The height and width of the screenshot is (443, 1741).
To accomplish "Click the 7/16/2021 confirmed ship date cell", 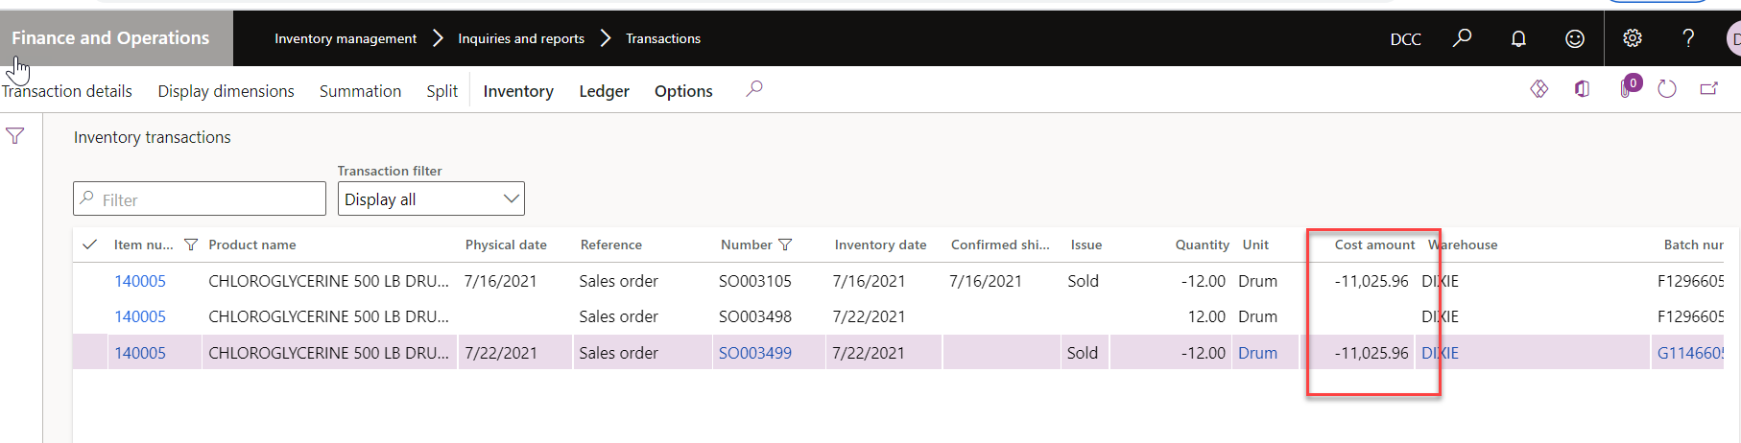I will click(x=986, y=281).
